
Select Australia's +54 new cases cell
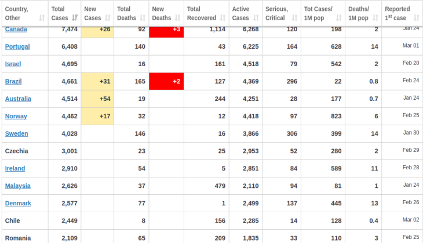point(97,99)
